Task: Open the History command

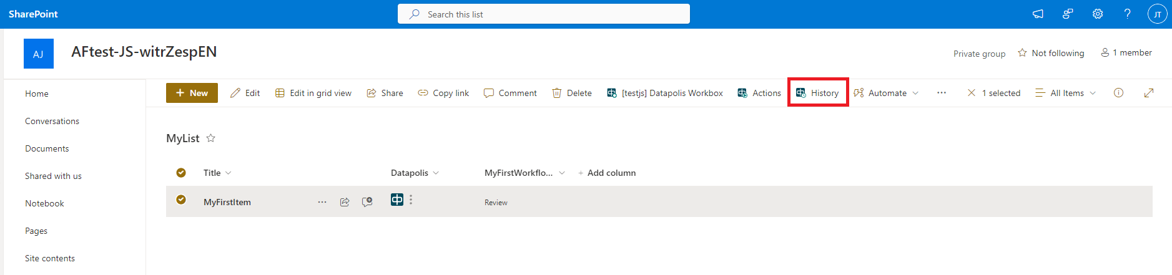Action: click(x=817, y=93)
